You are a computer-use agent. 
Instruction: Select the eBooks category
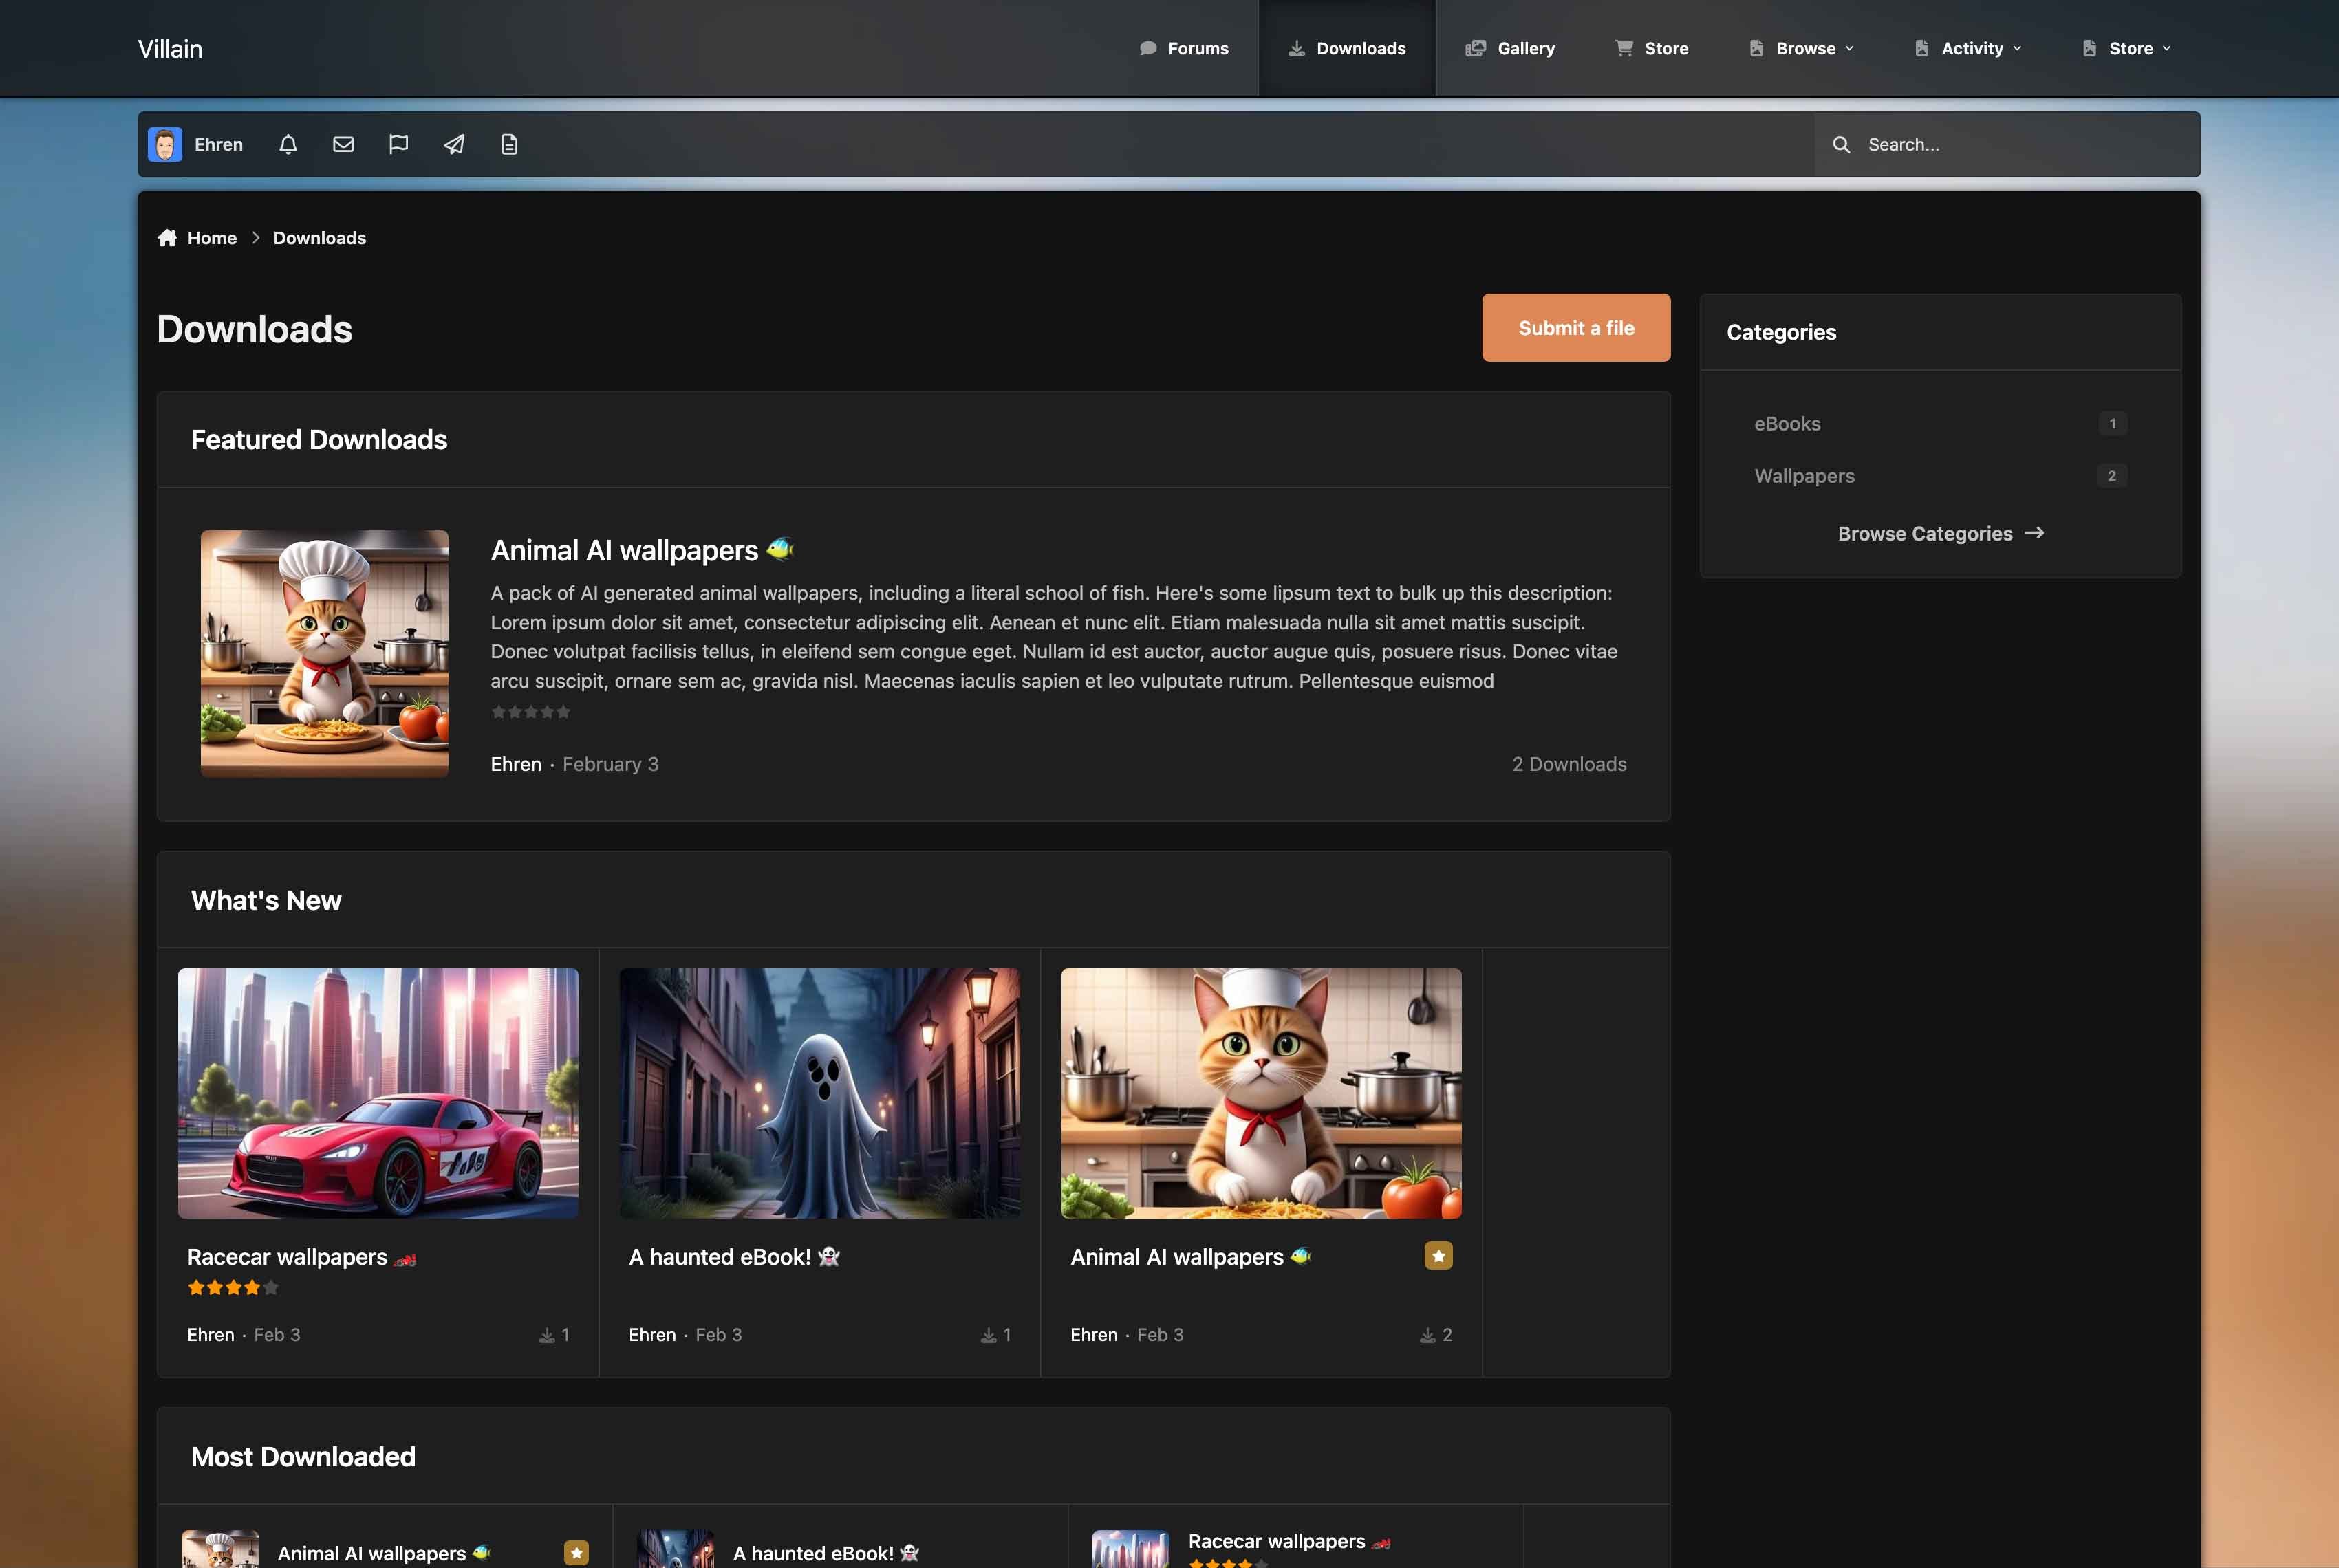pyautogui.click(x=1787, y=424)
